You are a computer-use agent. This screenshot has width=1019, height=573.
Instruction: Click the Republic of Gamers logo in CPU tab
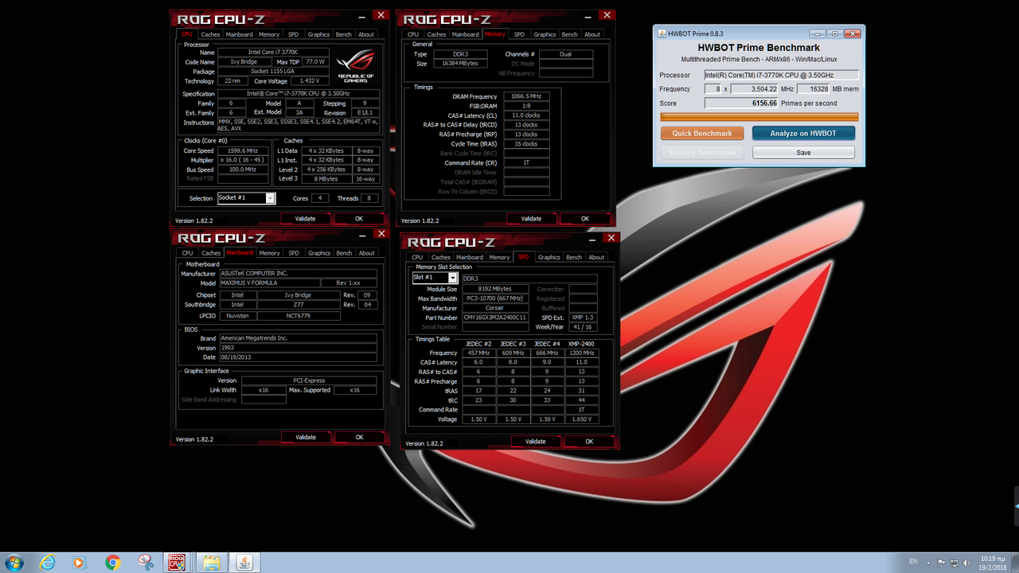tap(356, 67)
